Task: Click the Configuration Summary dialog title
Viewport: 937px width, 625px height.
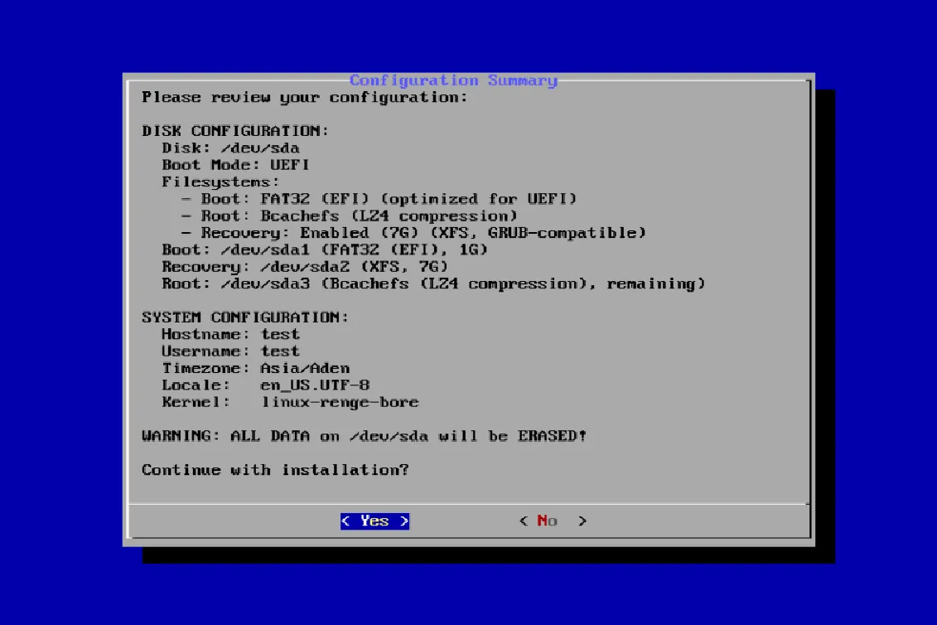Action: click(x=453, y=80)
